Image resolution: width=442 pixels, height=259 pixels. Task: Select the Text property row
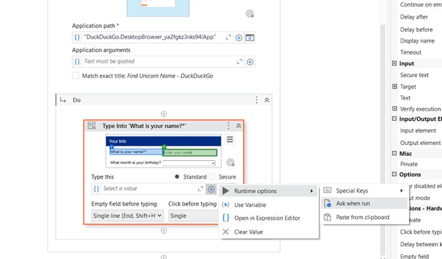point(406,98)
